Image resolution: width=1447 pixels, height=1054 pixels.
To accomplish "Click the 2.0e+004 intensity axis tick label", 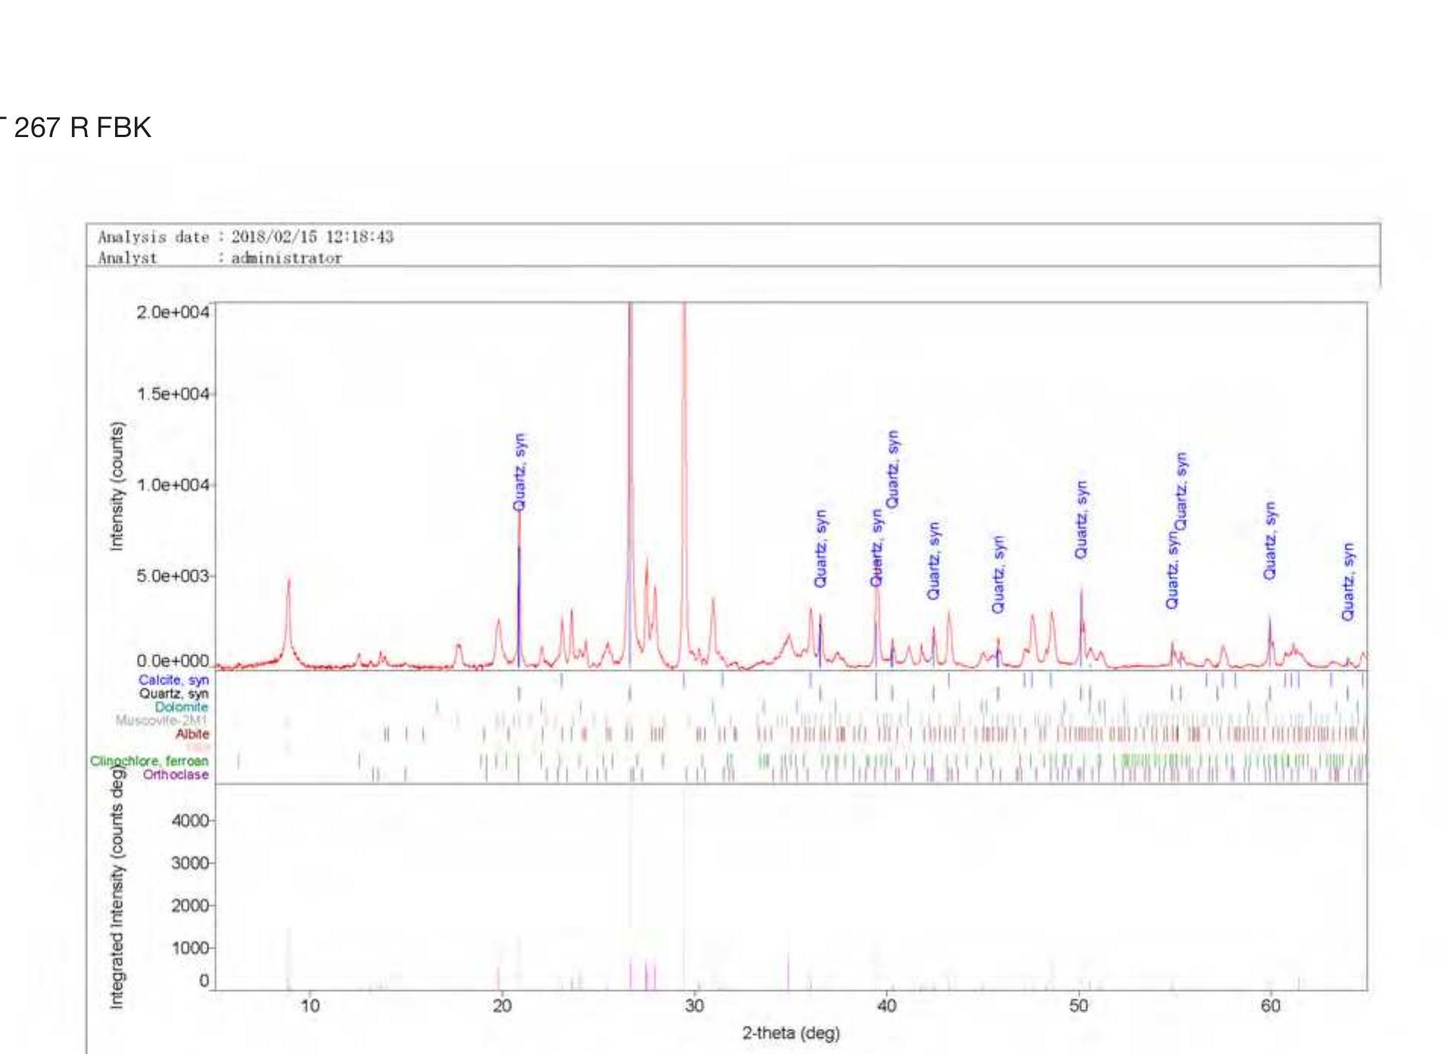I will click(x=172, y=312).
